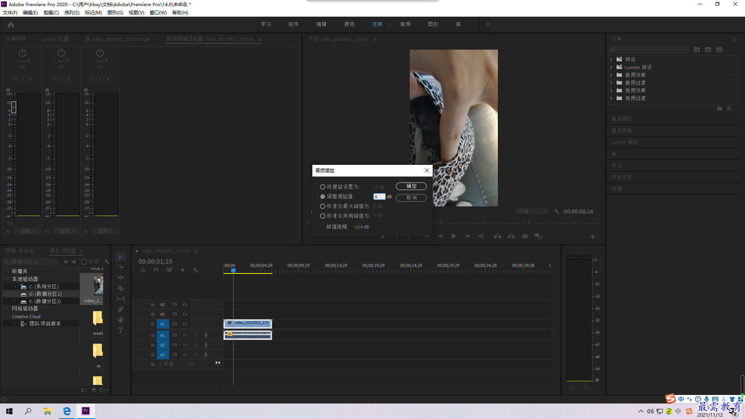The height and width of the screenshot is (419, 745).
Task: Step forward one frame in monitor
Action: [x=468, y=236]
